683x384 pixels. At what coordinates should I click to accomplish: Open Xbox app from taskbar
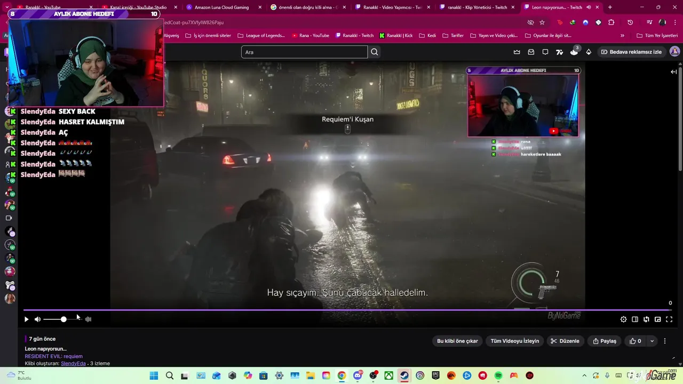389,375
